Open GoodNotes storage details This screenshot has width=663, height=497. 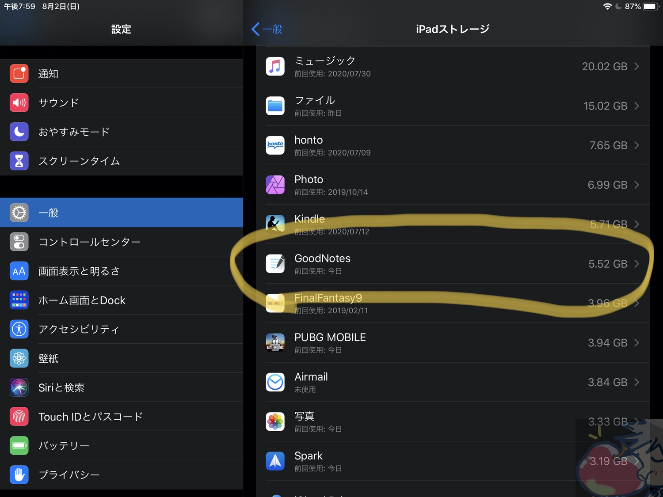[x=457, y=264]
